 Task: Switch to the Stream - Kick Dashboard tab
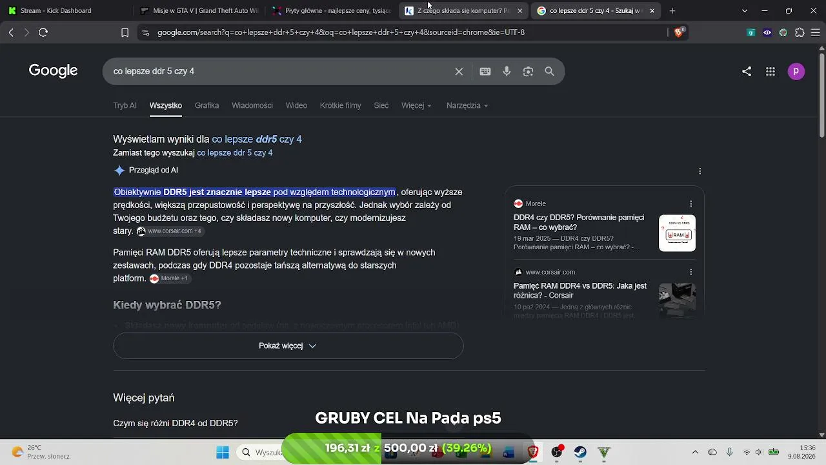(67, 11)
